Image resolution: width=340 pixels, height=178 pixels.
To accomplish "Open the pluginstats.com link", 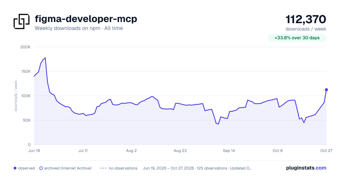I will point(306,168).
